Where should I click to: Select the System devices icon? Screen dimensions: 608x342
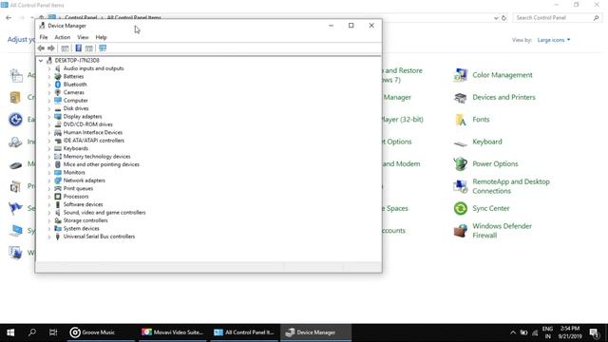(x=58, y=228)
